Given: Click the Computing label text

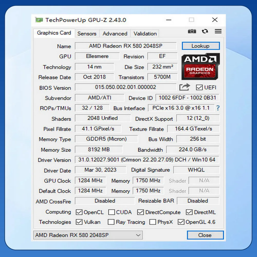Looking at the screenshot, I should click(x=58, y=212).
